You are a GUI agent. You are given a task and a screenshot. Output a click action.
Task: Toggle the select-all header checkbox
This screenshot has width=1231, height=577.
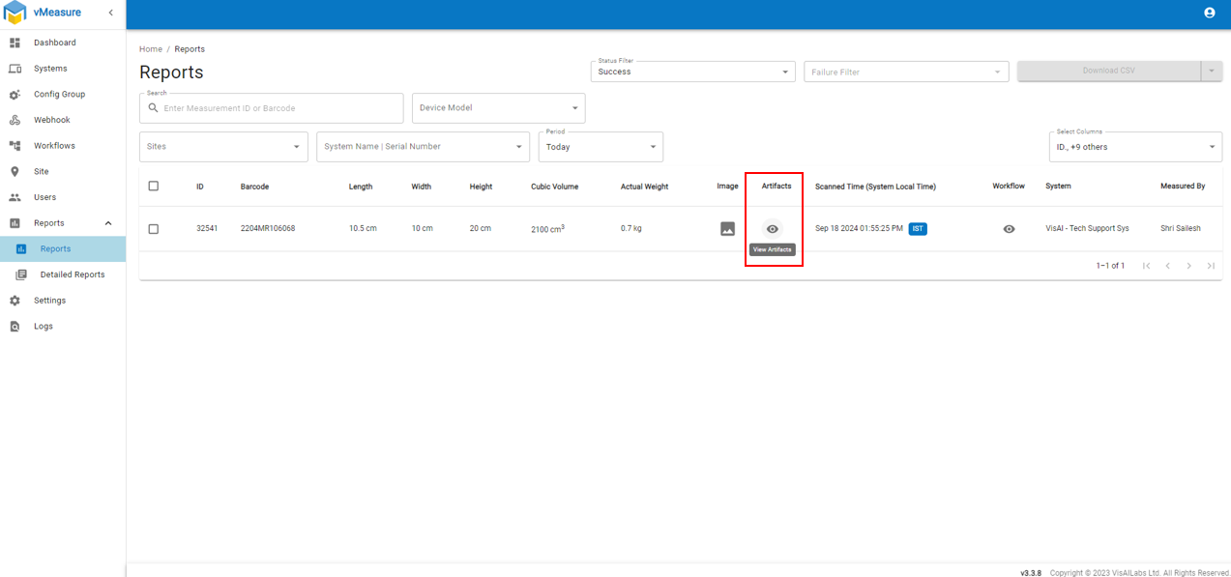(154, 186)
